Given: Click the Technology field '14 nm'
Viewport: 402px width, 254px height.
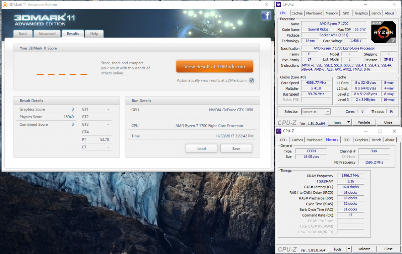Looking at the screenshot, I should click(310, 41).
